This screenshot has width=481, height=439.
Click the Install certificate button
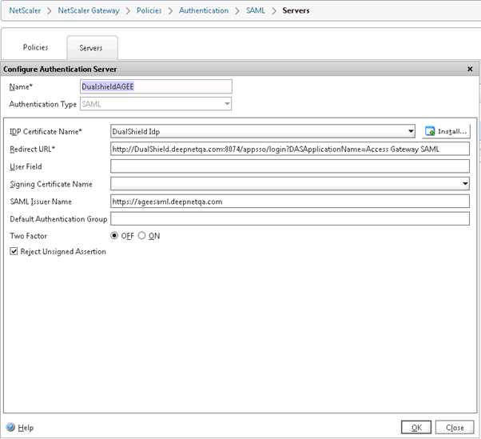pyautogui.click(x=446, y=131)
